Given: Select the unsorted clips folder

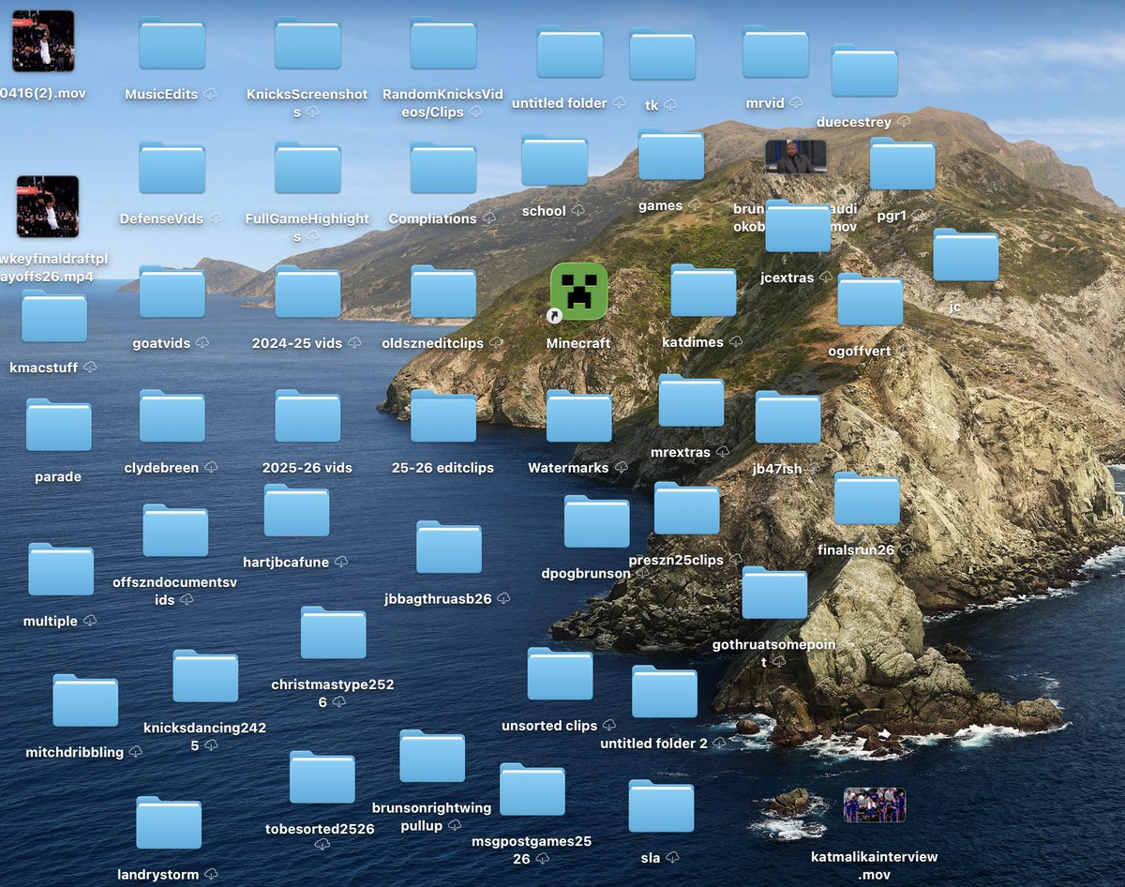Looking at the screenshot, I should (560, 675).
